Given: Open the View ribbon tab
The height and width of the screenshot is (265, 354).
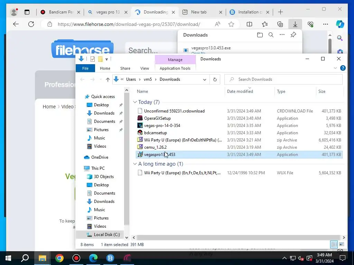Looking at the screenshot, I should pos(145,68).
